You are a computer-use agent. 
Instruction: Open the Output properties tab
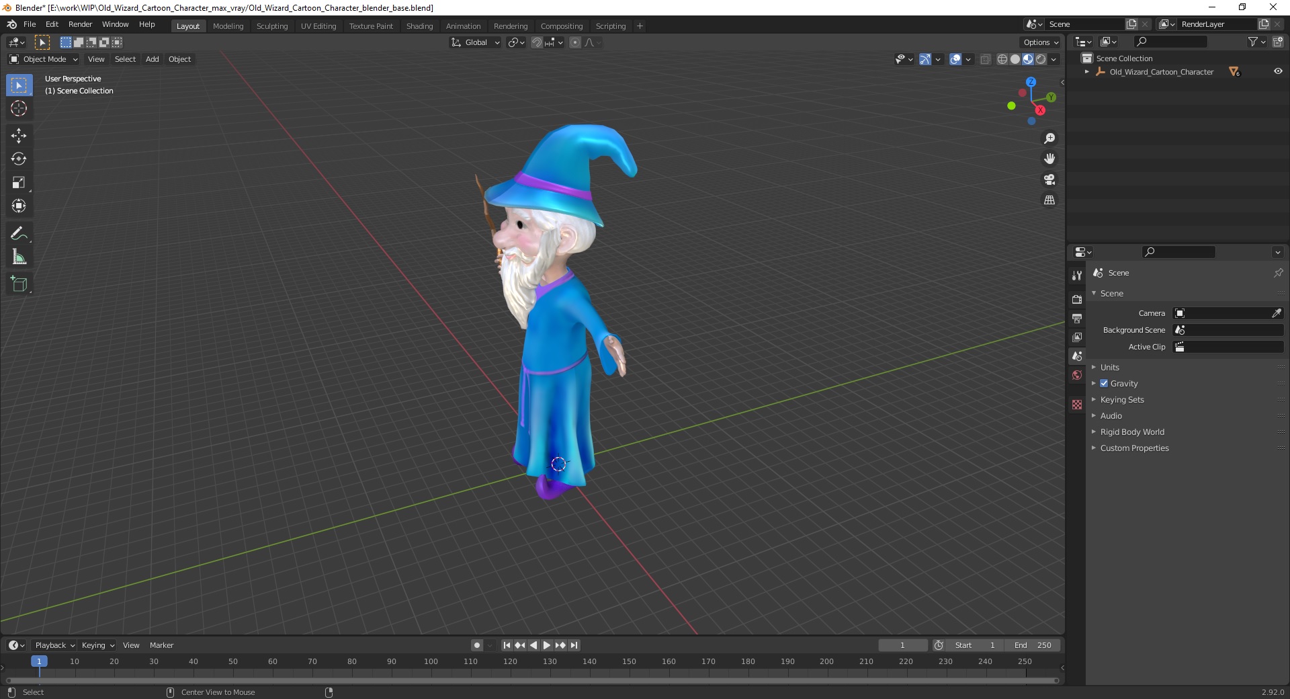1077,318
